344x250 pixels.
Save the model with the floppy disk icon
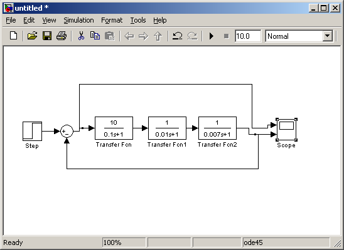(47, 36)
